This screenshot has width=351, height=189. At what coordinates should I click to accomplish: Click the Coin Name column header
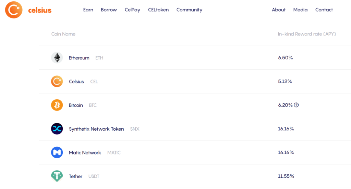point(63,34)
